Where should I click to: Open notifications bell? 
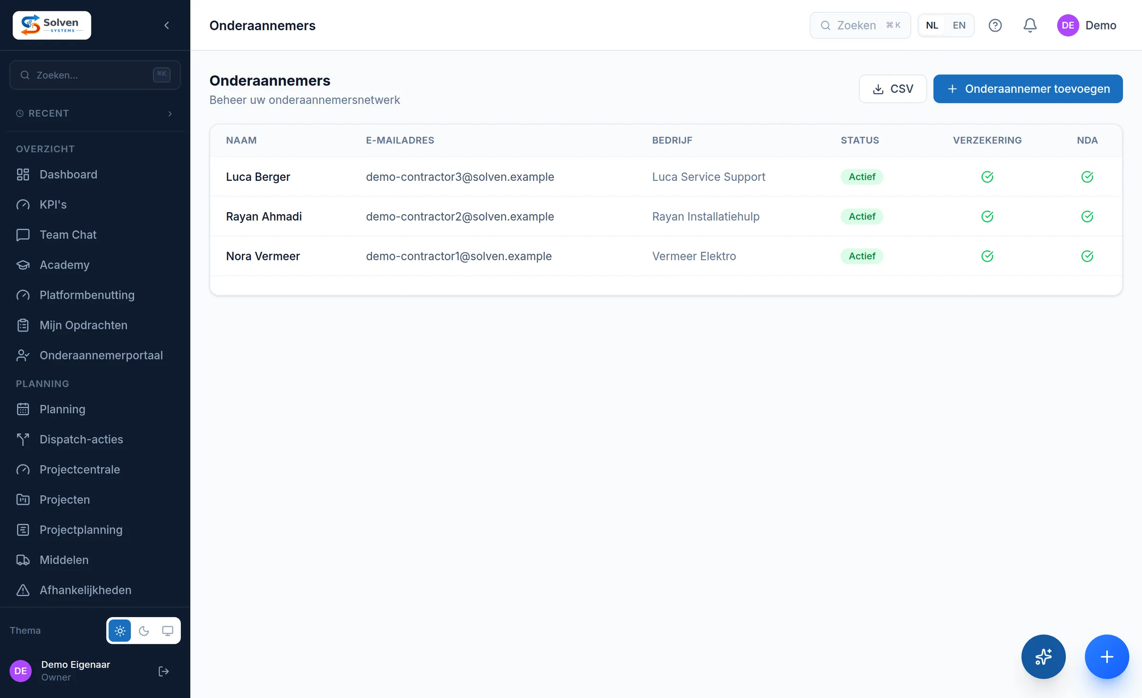[1030, 25]
